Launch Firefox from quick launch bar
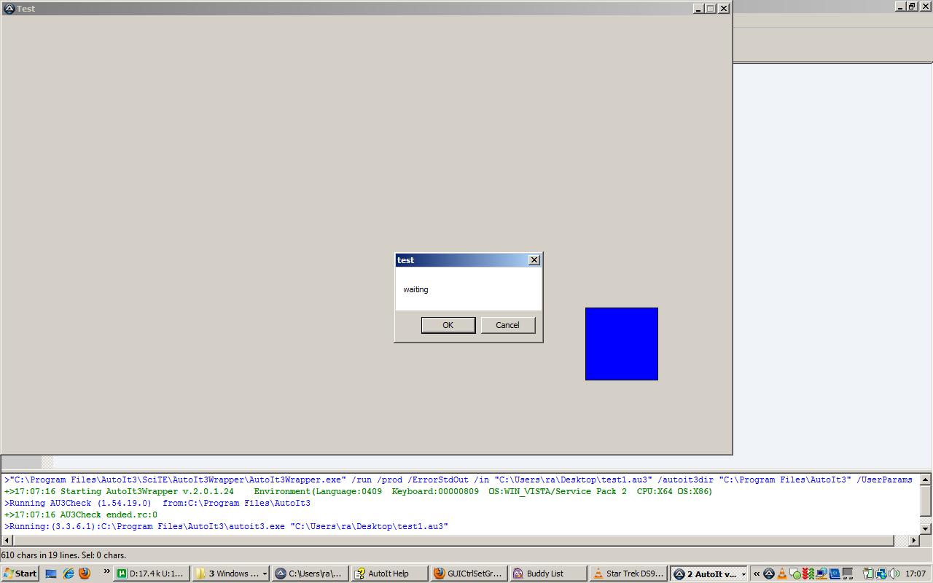933x583 pixels. coord(85,574)
